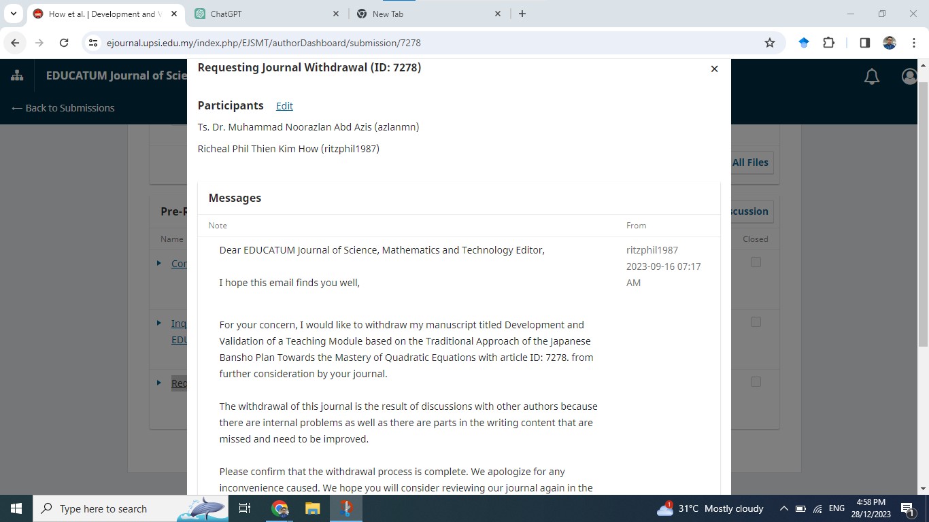This screenshot has width=929, height=522.
Task: Click the site hierarchy icon in header
Action: pos(17,76)
